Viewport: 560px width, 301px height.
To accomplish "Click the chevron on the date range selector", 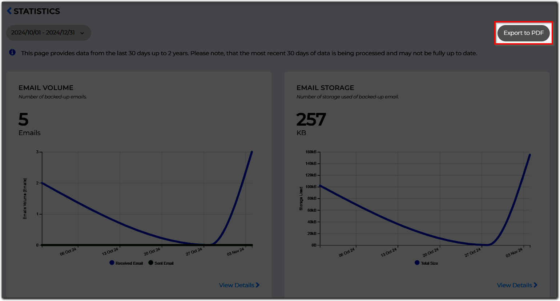I will click(83, 33).
